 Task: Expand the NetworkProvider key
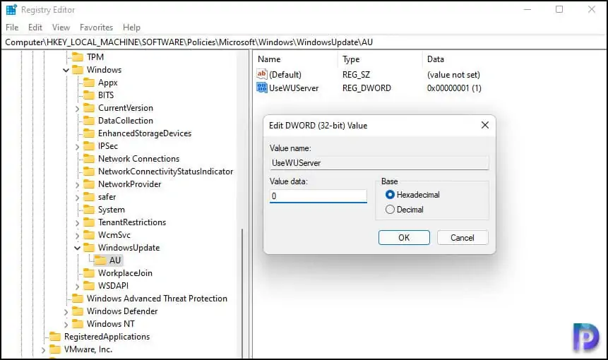pyautogui.click(x=77, y=185)
